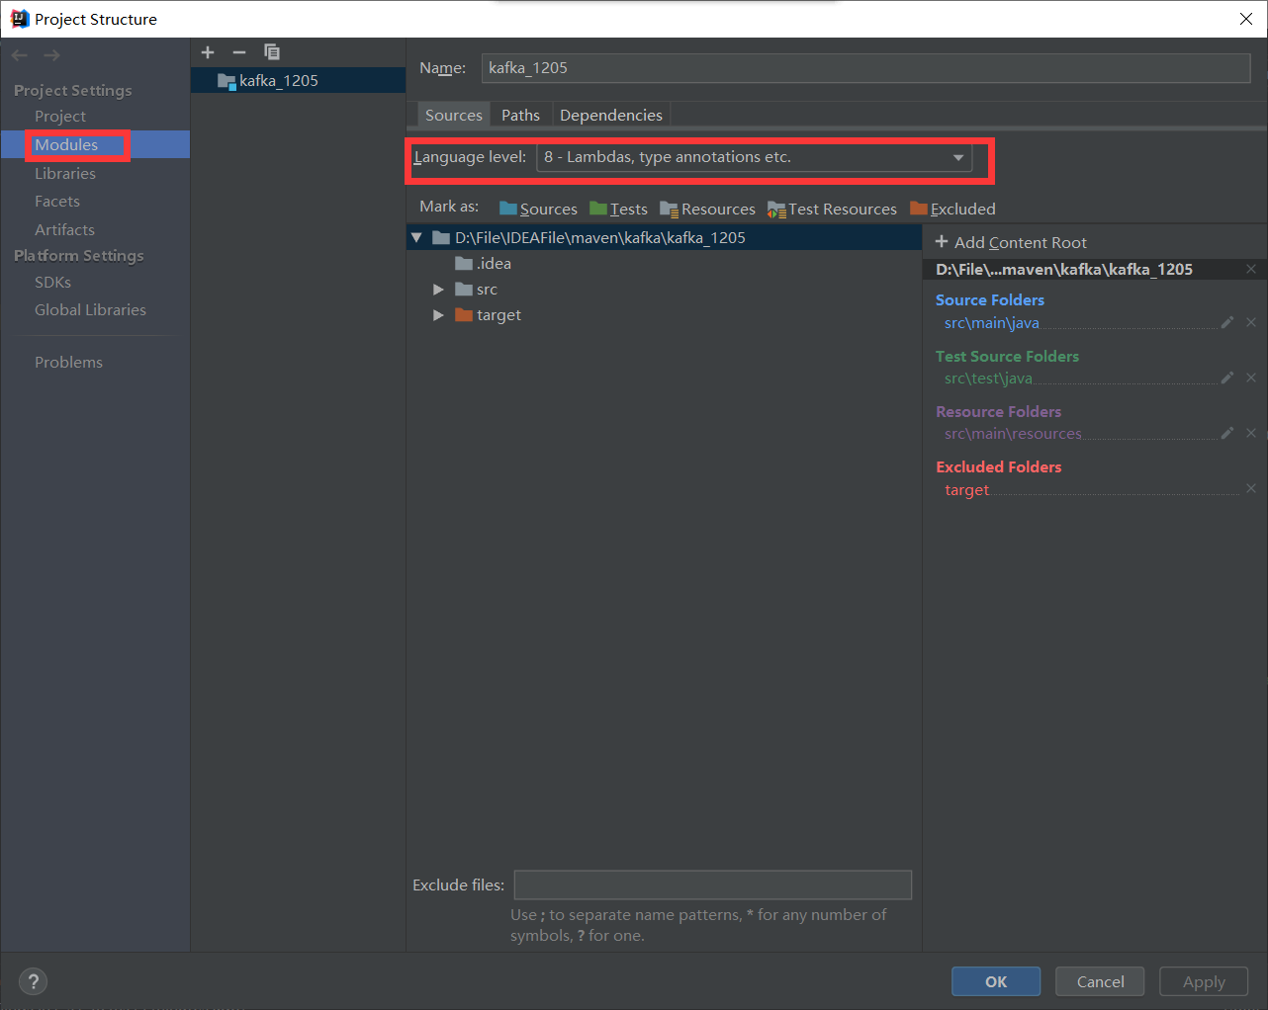Click the Remove (-) module icon
The height and width of the screenshot is (1010, 1268).
click(x=238, y=51)
